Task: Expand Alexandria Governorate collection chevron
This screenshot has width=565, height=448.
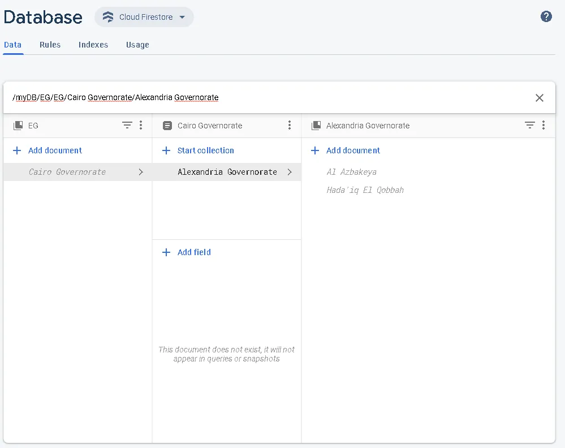Action: click(x=290, y=172)
